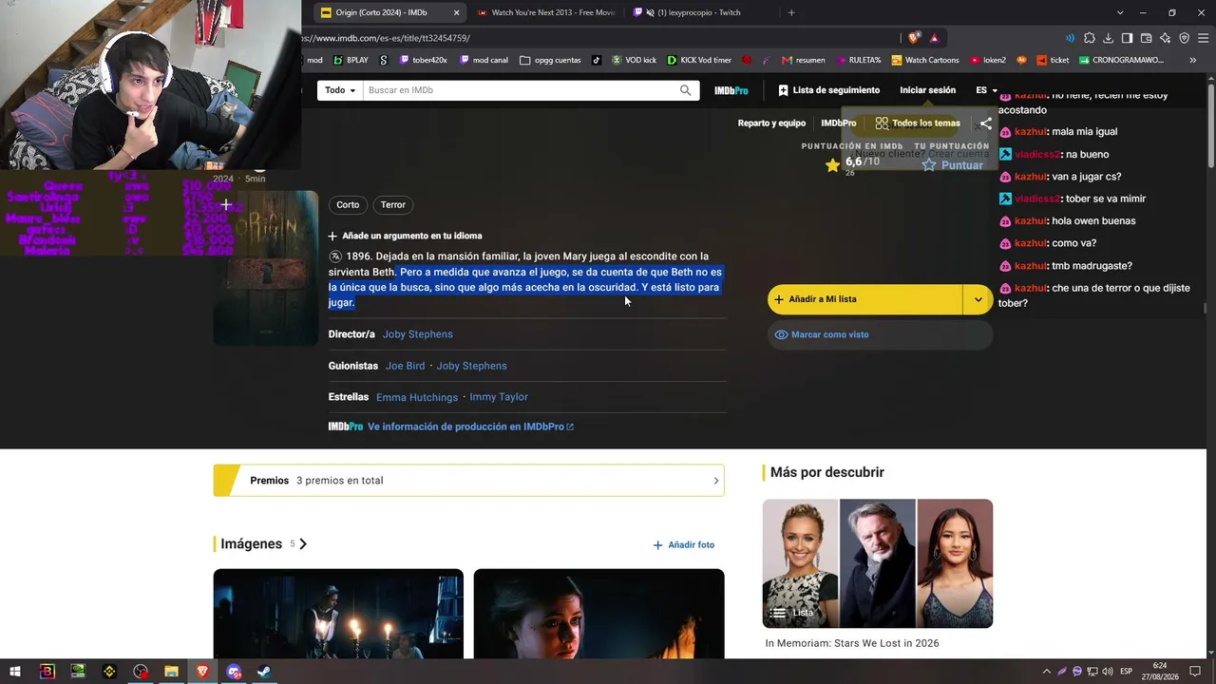This screenshot has height=684, width=1216.
Task: Select the Corto genre chip
Action: click(348, 205)
